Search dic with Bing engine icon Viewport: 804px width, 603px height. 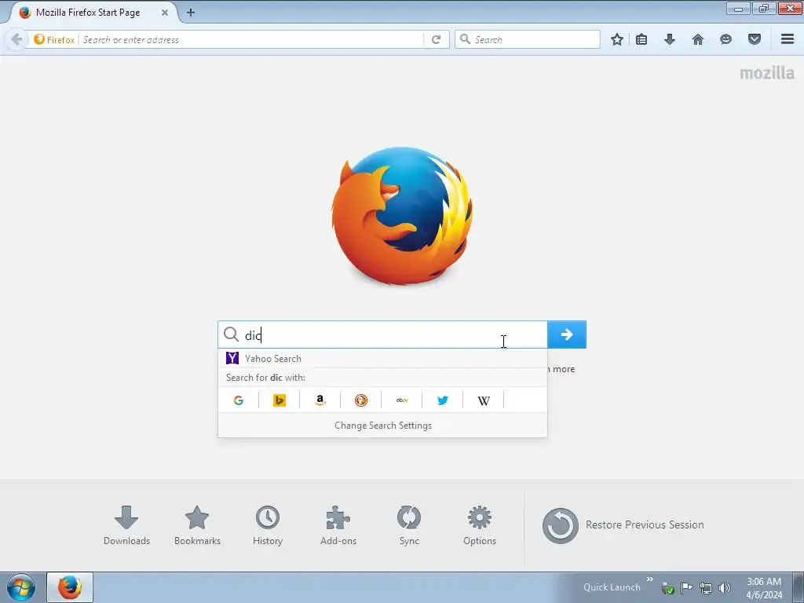tap(280, 400)
